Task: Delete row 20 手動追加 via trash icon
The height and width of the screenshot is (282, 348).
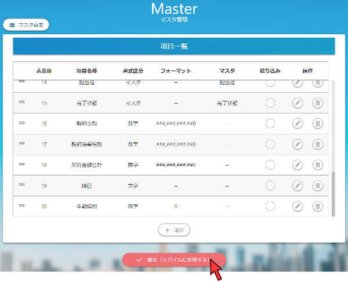Action: (x=318, y=206)
